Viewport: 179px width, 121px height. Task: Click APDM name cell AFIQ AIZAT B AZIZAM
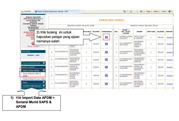point(139,37)
